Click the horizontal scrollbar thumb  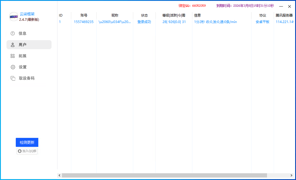click(x=164, y=175)
